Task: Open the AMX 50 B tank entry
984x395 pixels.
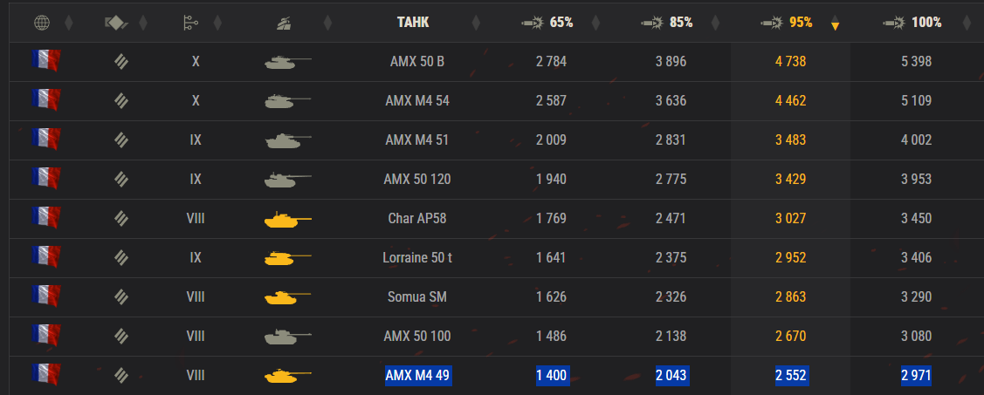Action: point(417,61)
